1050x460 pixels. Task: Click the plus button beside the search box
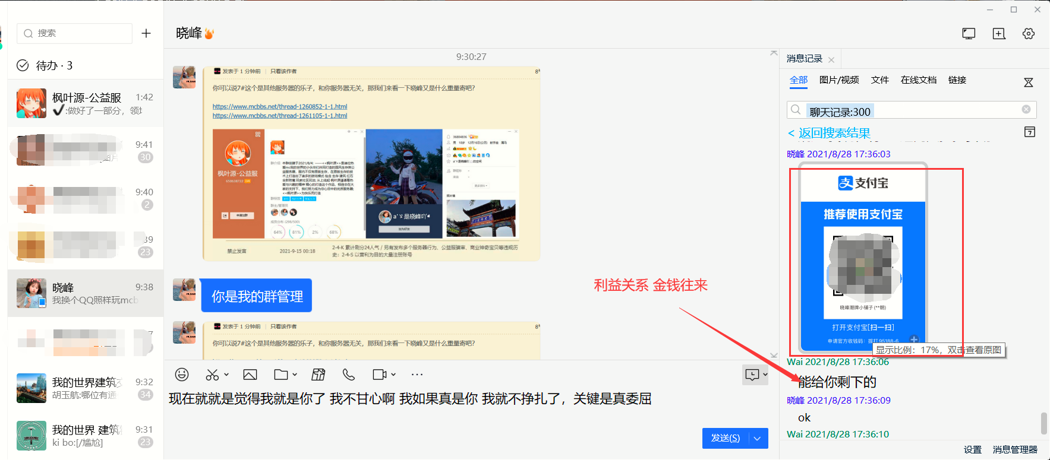(146, 33)
